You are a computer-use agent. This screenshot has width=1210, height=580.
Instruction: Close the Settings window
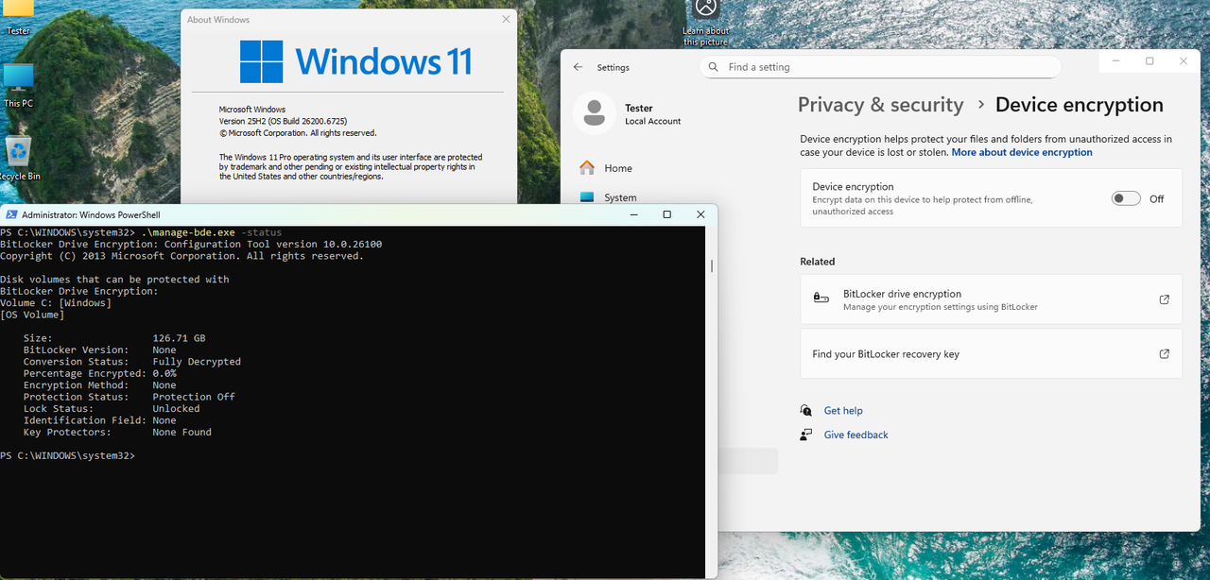coord(1184,60)
